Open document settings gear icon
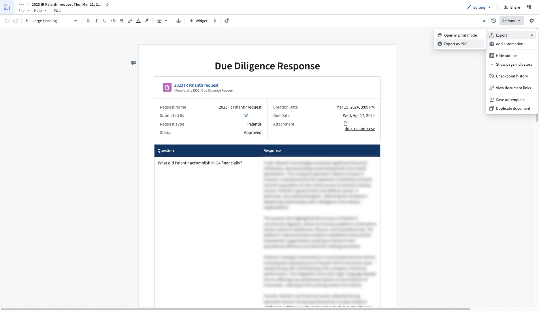This screenshot has height=311, width=539. [532, 21]
